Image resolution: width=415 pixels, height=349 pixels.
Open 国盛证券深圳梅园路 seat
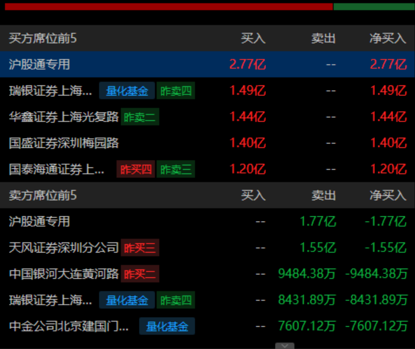tap(64, 143)
